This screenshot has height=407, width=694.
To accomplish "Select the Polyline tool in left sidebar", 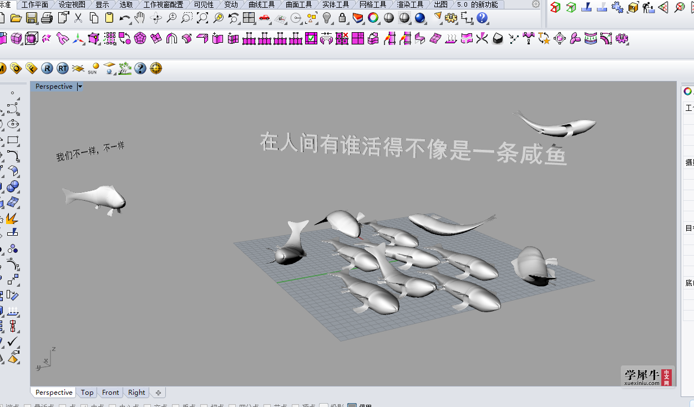I will pyautogui.click(x=13, y=109).
